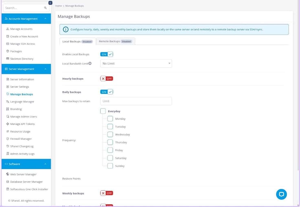Click the Local Bandwidth Limit info icon
This screenshot has width=300, height=207.
point(90,63)
